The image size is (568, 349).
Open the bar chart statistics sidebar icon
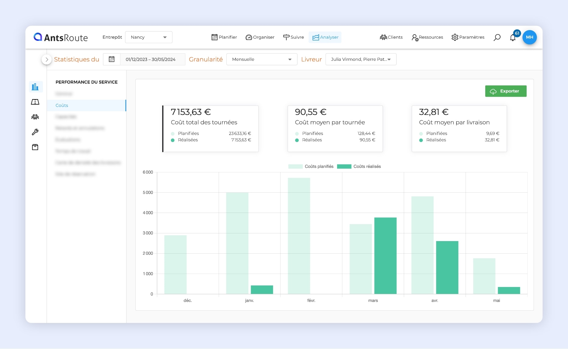[x=35, y=87]
